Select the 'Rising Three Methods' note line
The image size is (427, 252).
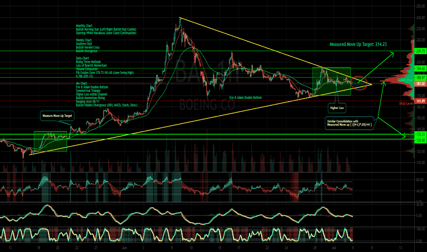coord(88,62)
